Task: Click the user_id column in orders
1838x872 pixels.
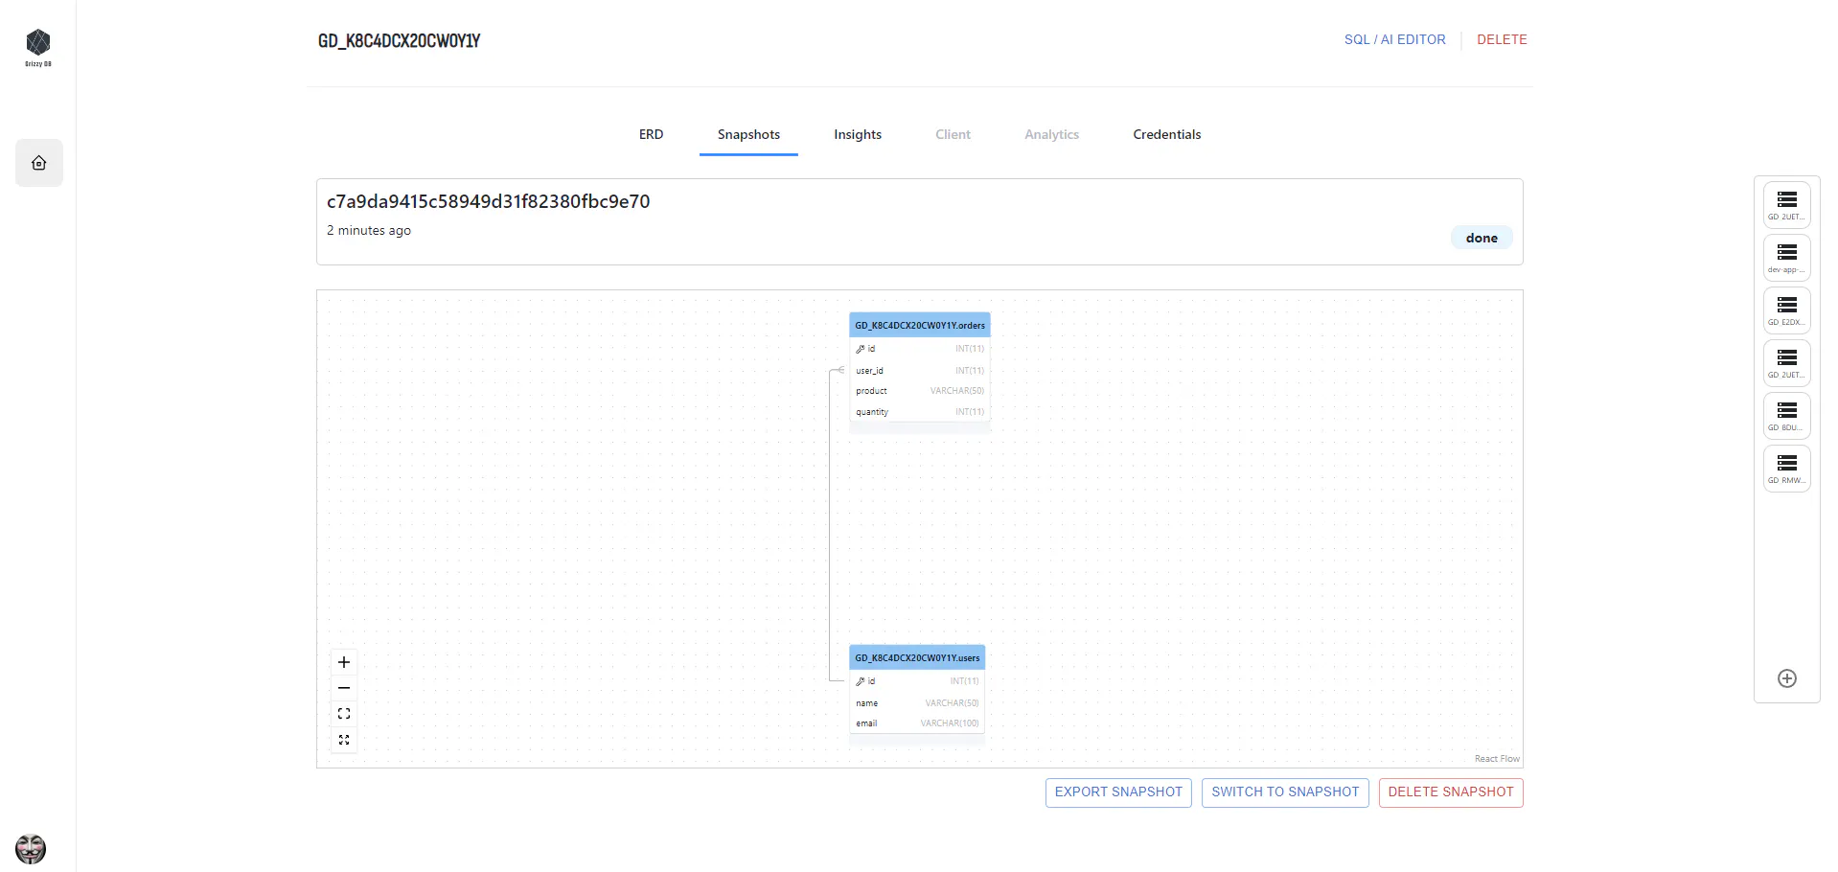Action: click(920, 370)
